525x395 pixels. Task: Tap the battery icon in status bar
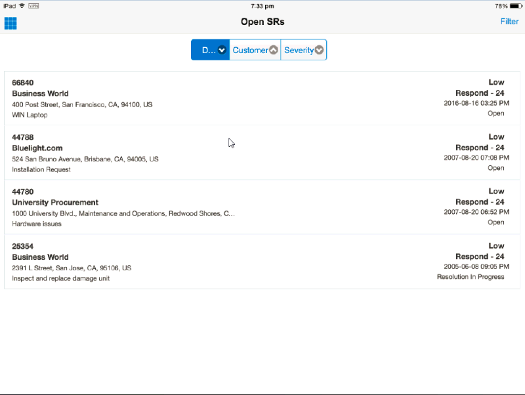point(516,6)
